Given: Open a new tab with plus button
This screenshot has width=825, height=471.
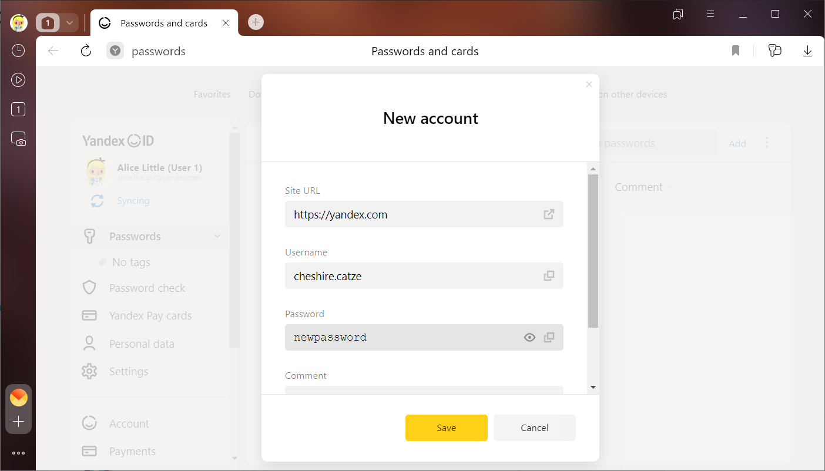Looking at the screenshot, I should [256, 22].
